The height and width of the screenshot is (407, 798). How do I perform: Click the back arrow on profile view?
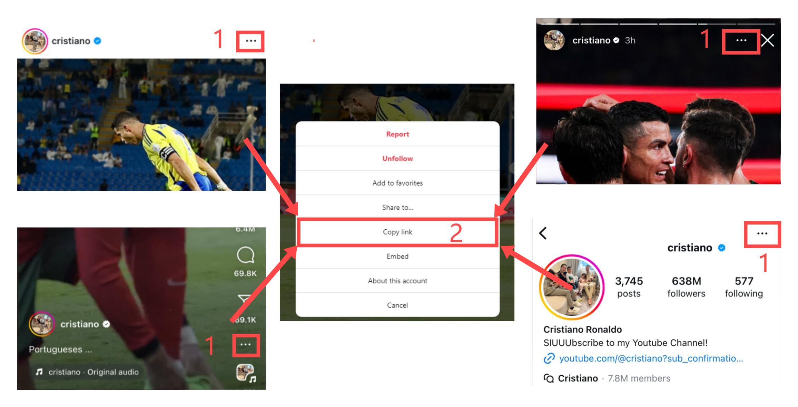coord(545,233)
